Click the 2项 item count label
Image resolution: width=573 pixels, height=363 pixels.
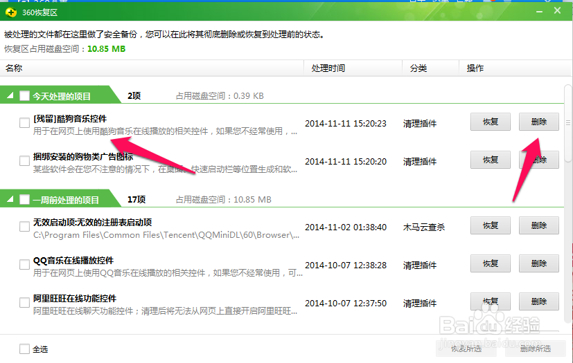(134, 95)
